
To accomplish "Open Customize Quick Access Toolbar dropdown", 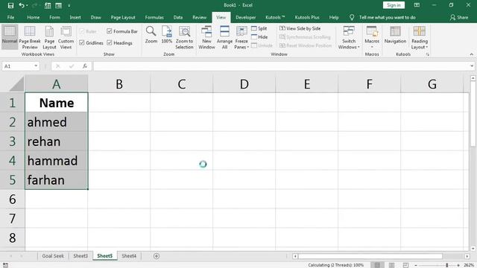I will [x=69, y=5].
